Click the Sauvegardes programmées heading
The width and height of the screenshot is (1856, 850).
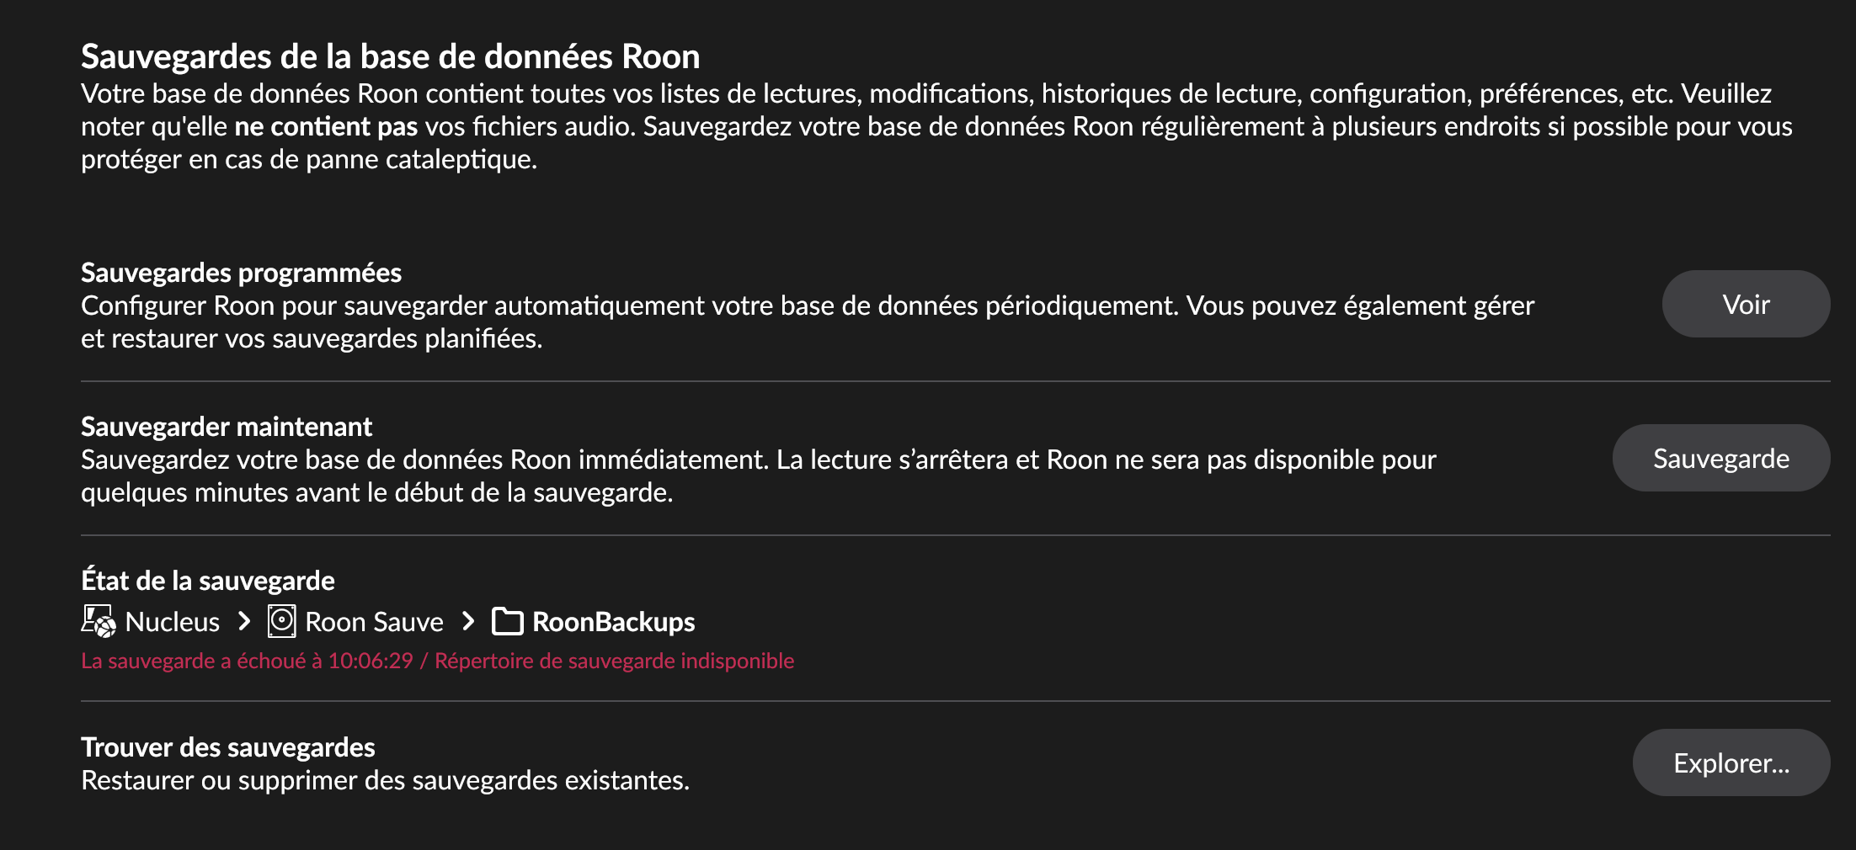click(x=241, y=273)
